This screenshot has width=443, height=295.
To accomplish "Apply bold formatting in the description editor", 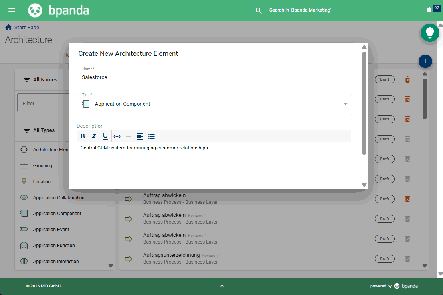I will [83, 136].
